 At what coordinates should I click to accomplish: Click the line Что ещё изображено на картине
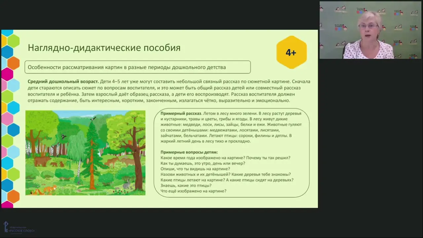click(x=193, y=191)
